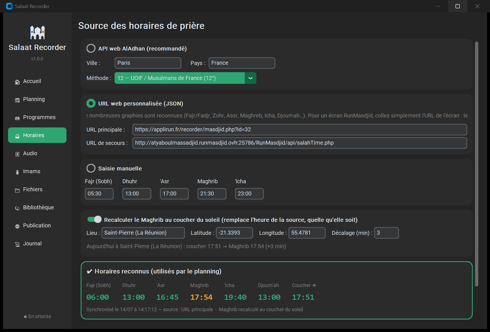Click the Source des horaires de prière heading
The width and height of the screenshot is (490, 332).
tap(141, 26)
